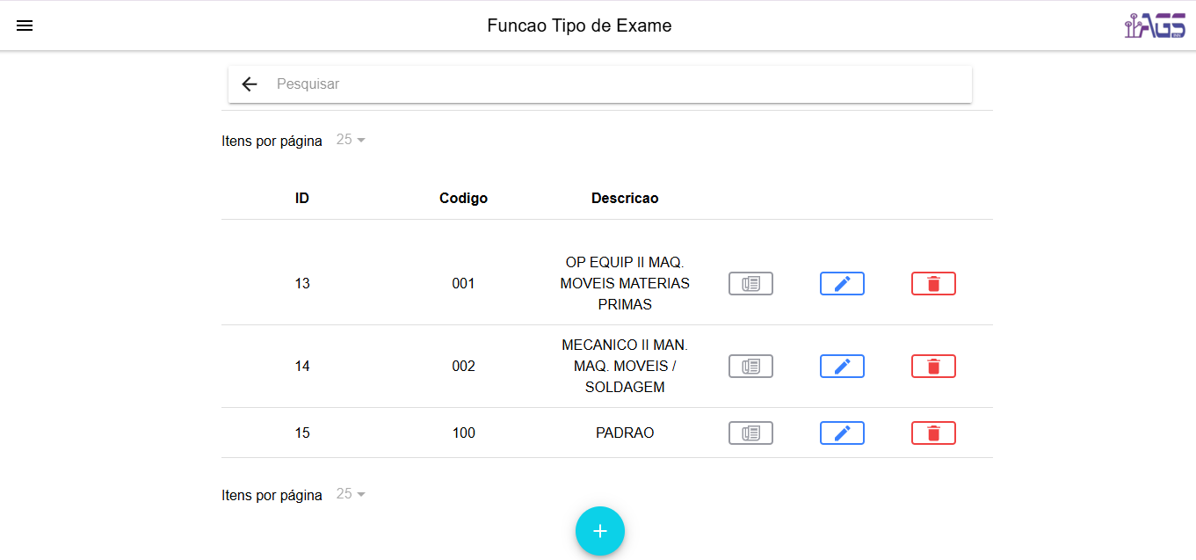The width and height of the screenshot is (1196, 560).
Task: Click the AGS logo
Action: [x=1155, y=25]
